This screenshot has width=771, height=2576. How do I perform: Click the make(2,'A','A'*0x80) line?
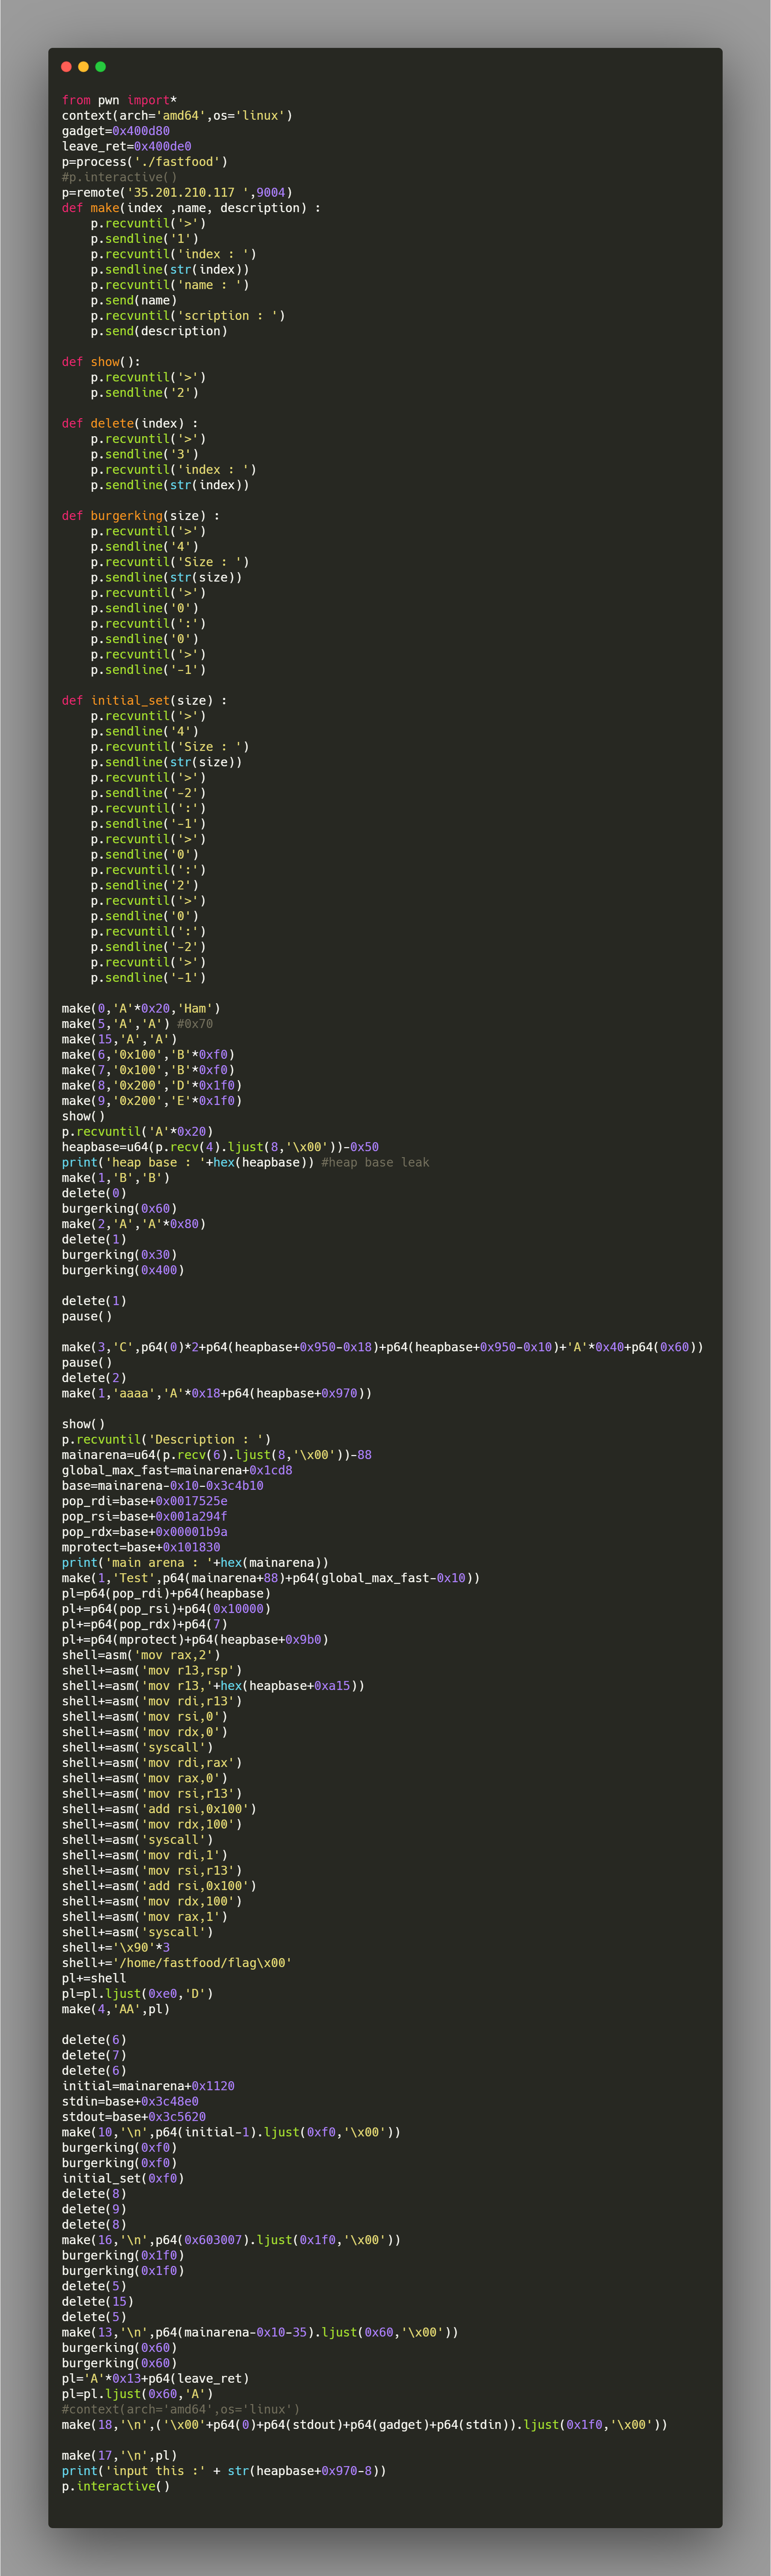point(134,1224)
